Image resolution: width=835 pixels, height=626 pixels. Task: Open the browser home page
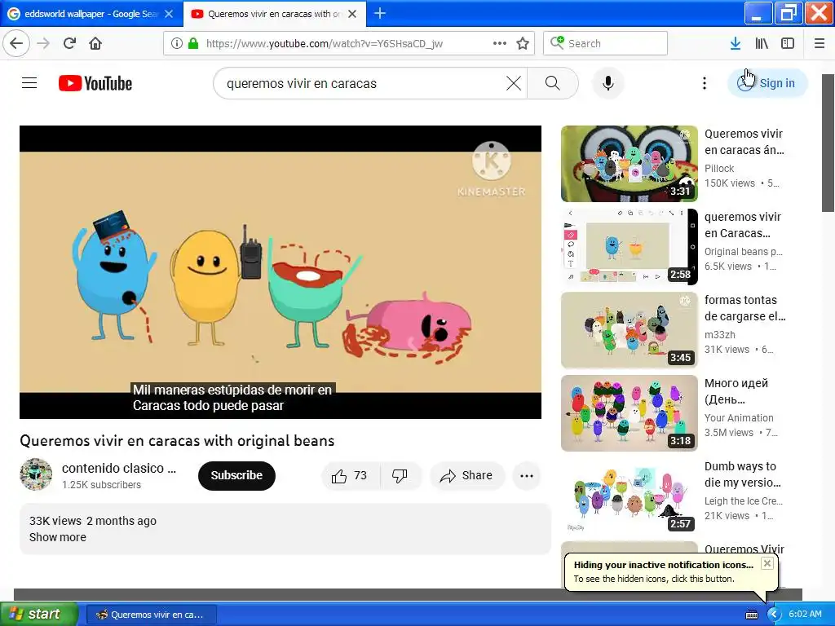click(95, 43)
